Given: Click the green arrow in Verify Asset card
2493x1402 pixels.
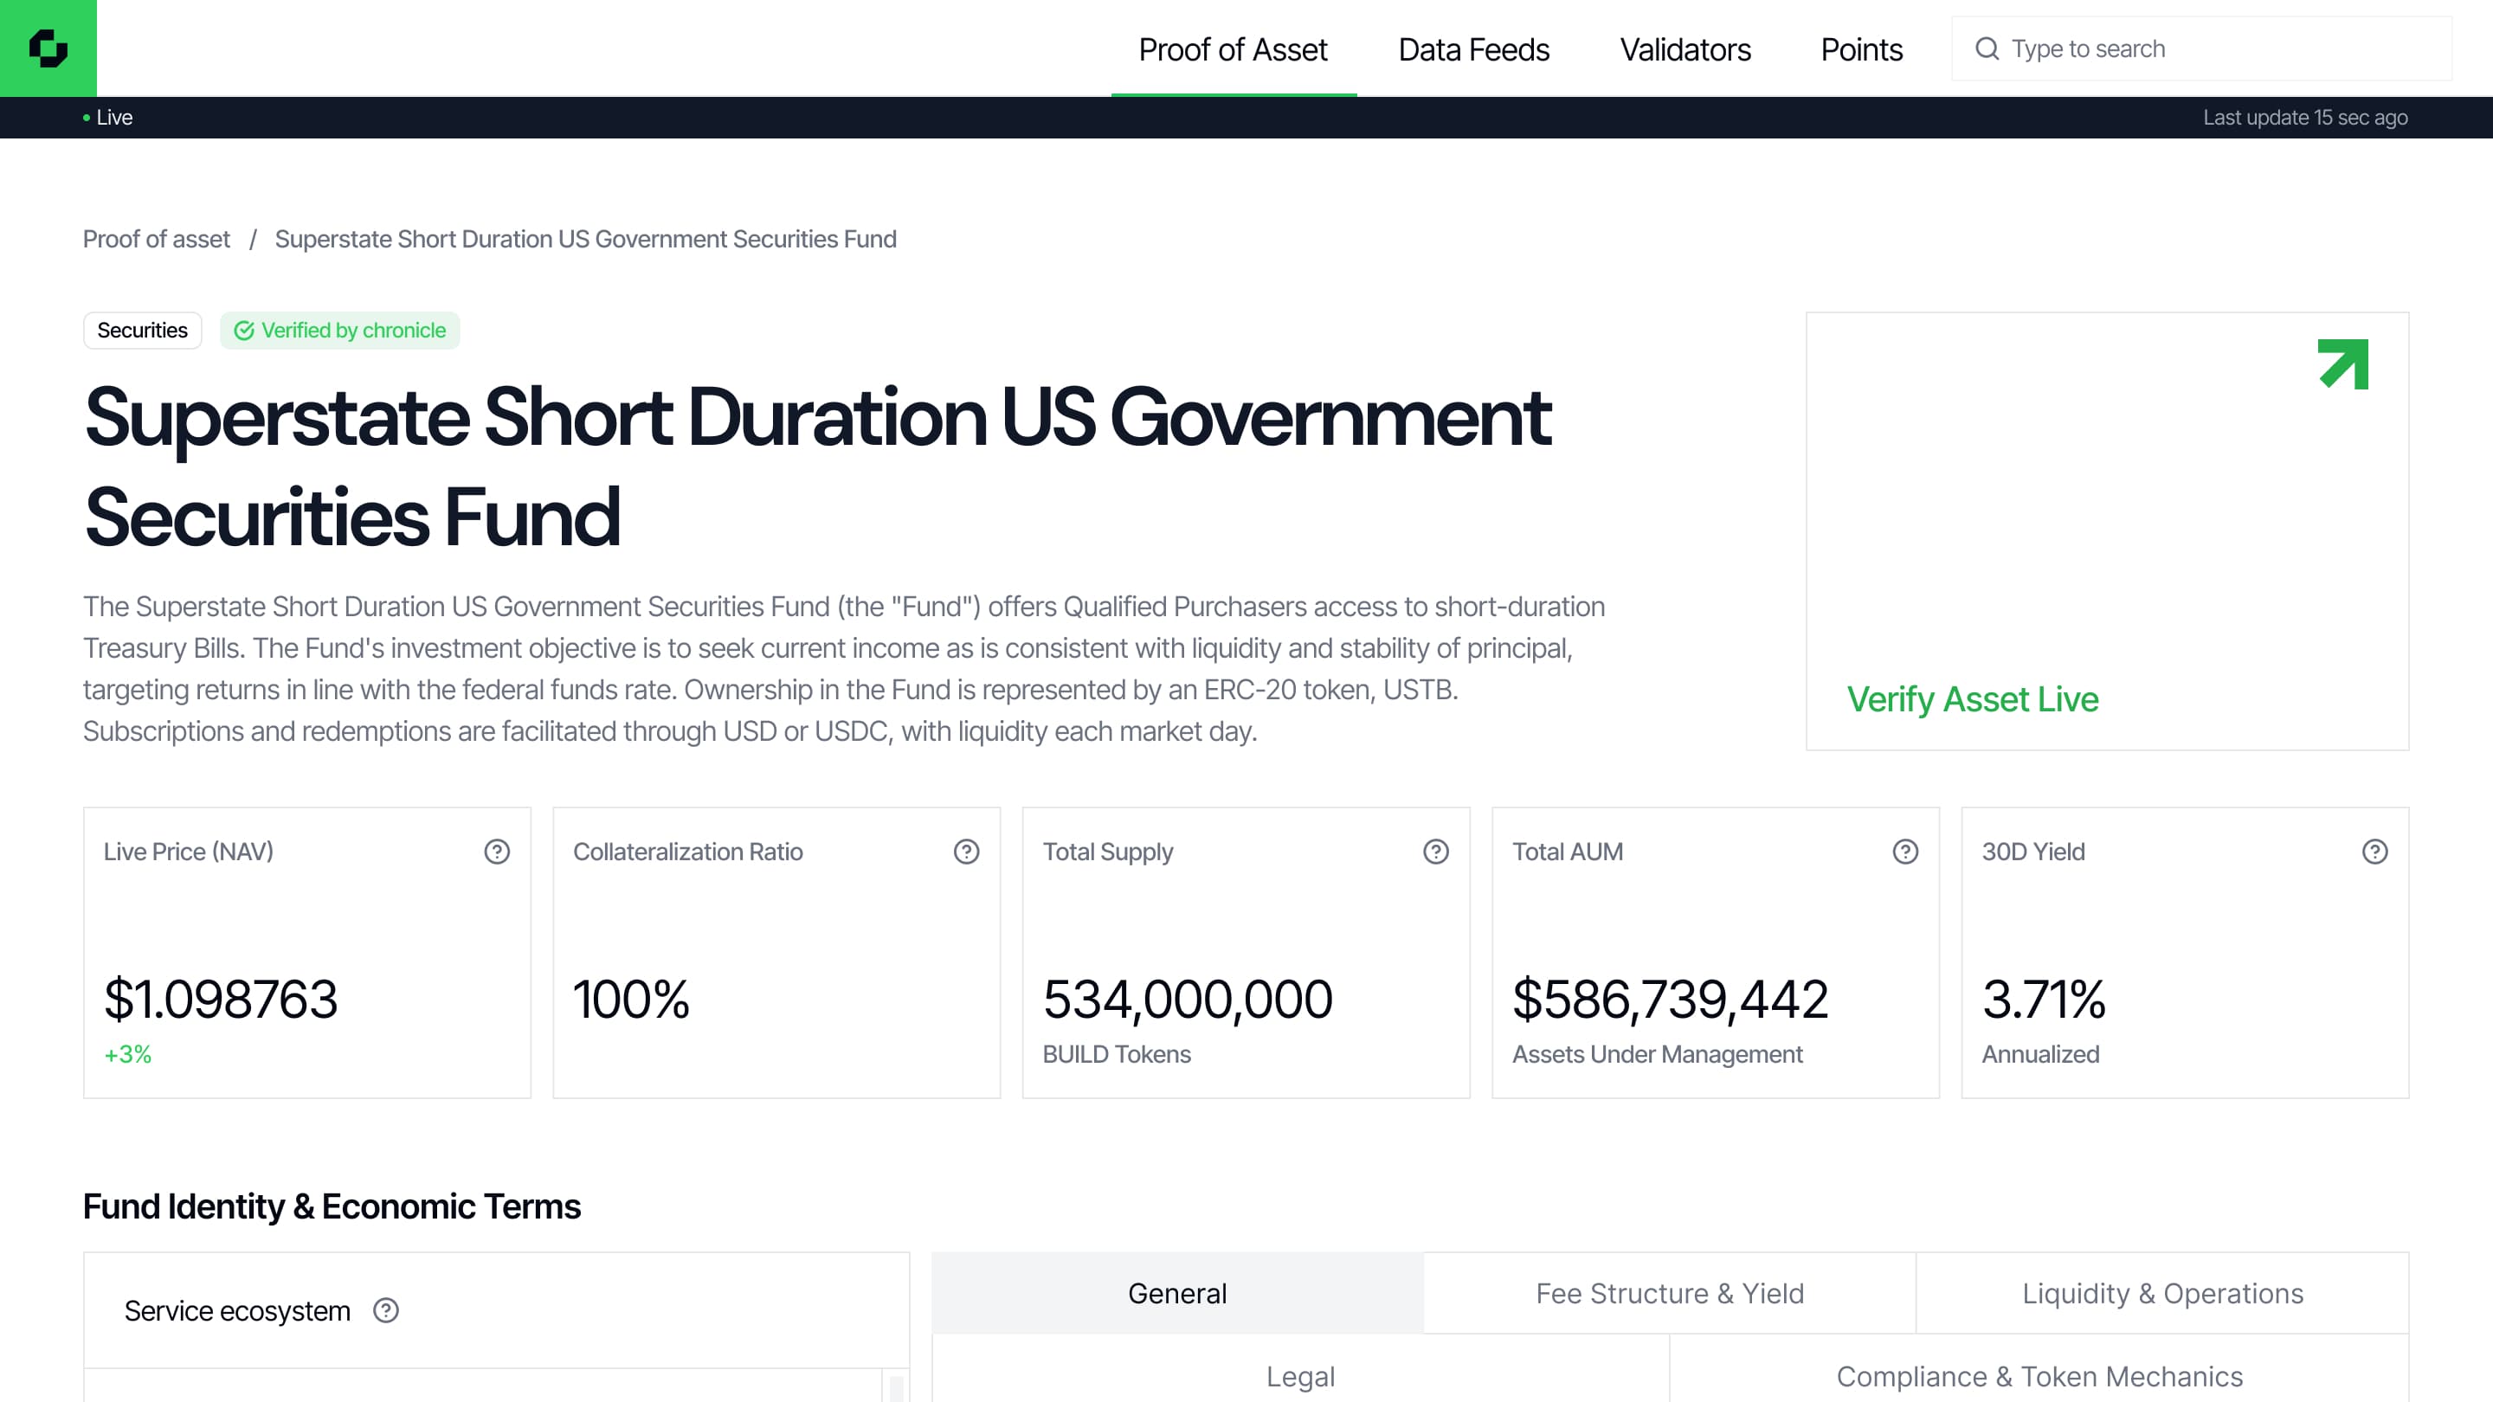Looking at the screenshot, I should point(2343,363).
